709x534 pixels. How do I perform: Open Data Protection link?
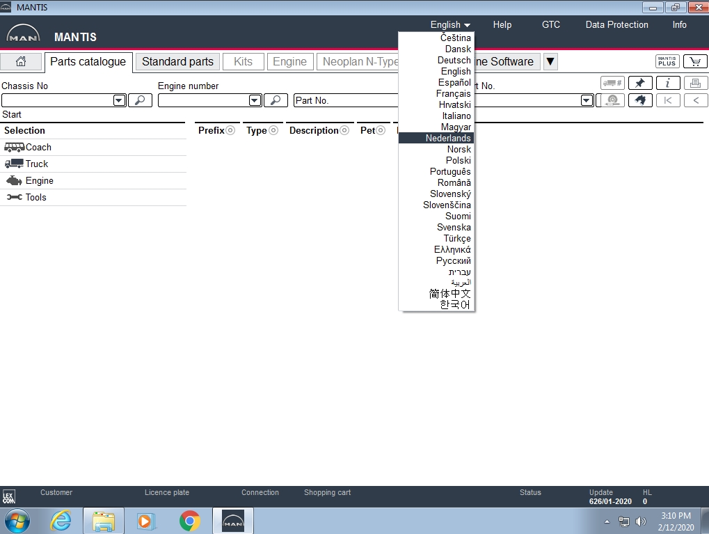pyautogui.click(x=616, y=25)
